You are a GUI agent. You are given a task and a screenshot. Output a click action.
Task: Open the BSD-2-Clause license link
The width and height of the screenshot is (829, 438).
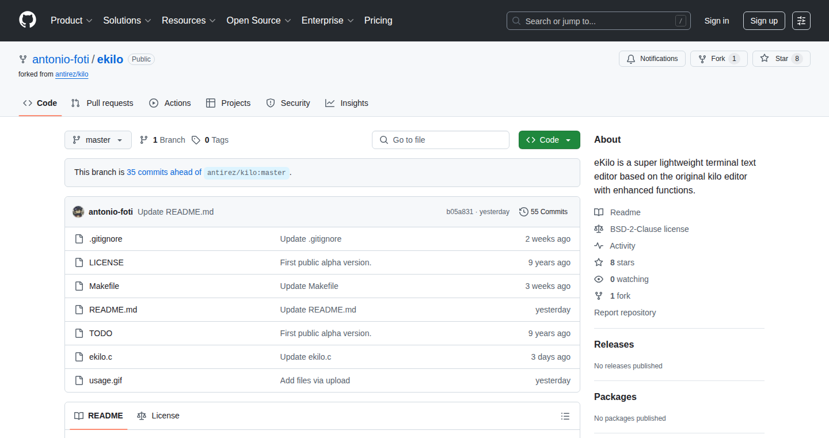click(642, 229)
